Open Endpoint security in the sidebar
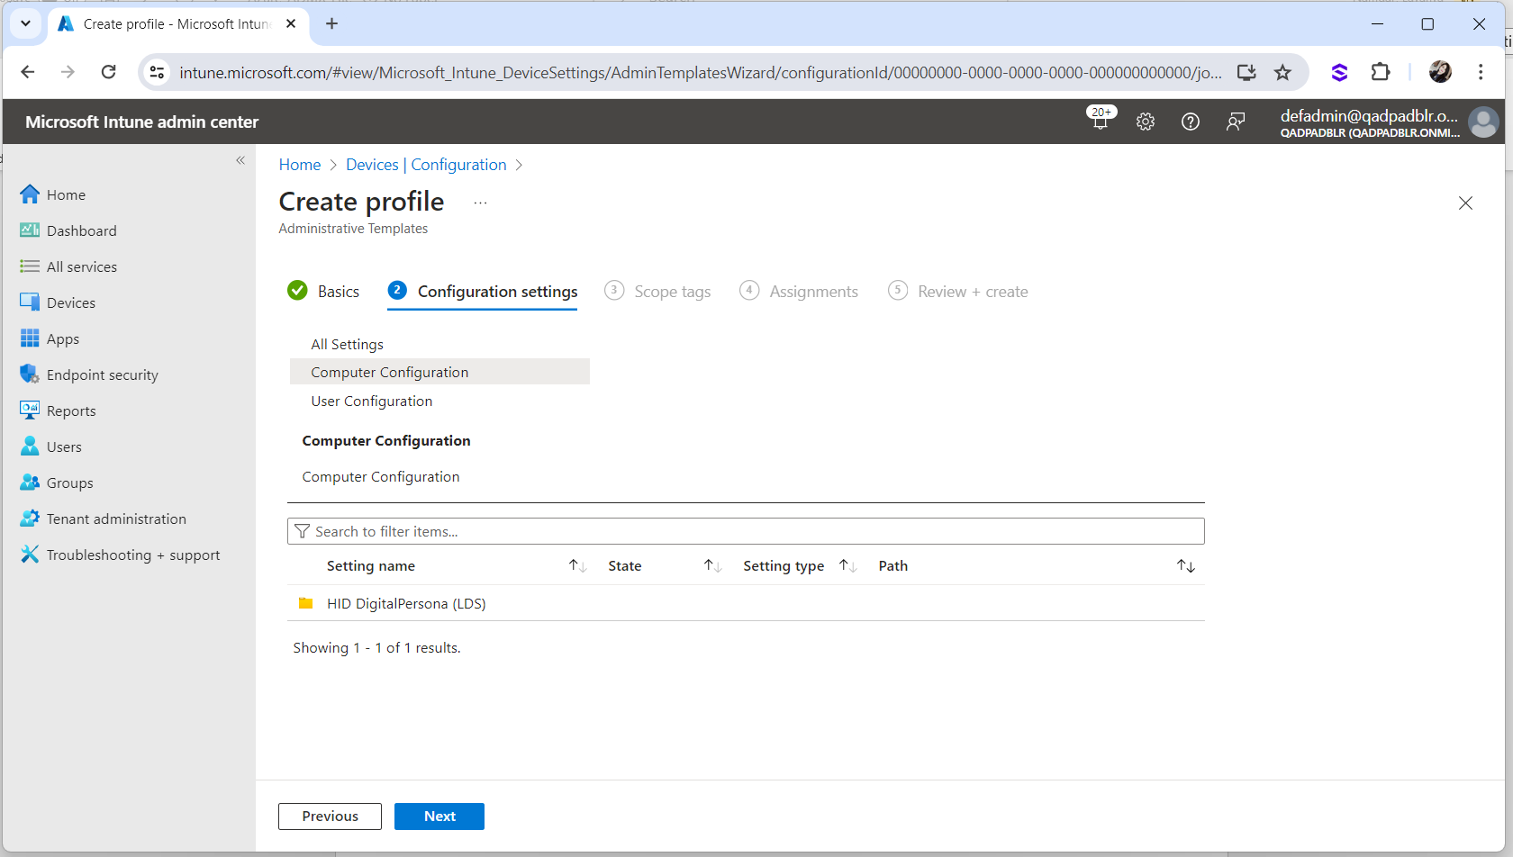The width and height of the screenshot is (1513, 857). pyautogui.click(x=89, y=374)
